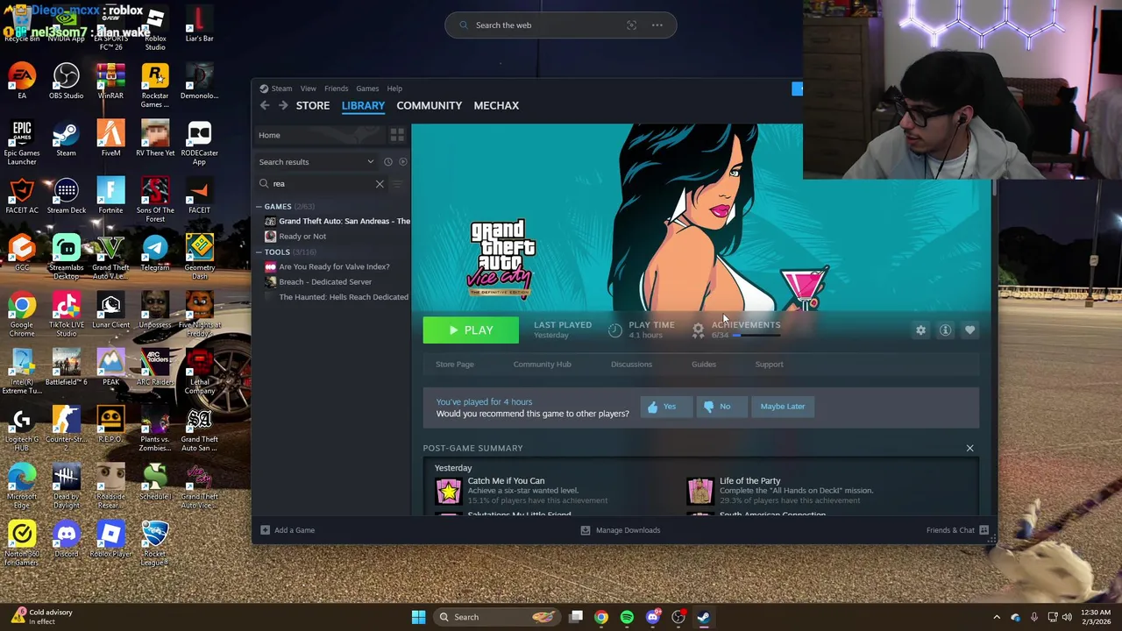This screenshot has height=631, width=1122.
Task: Open advanced search filter options icon
Action: point(397,184)
